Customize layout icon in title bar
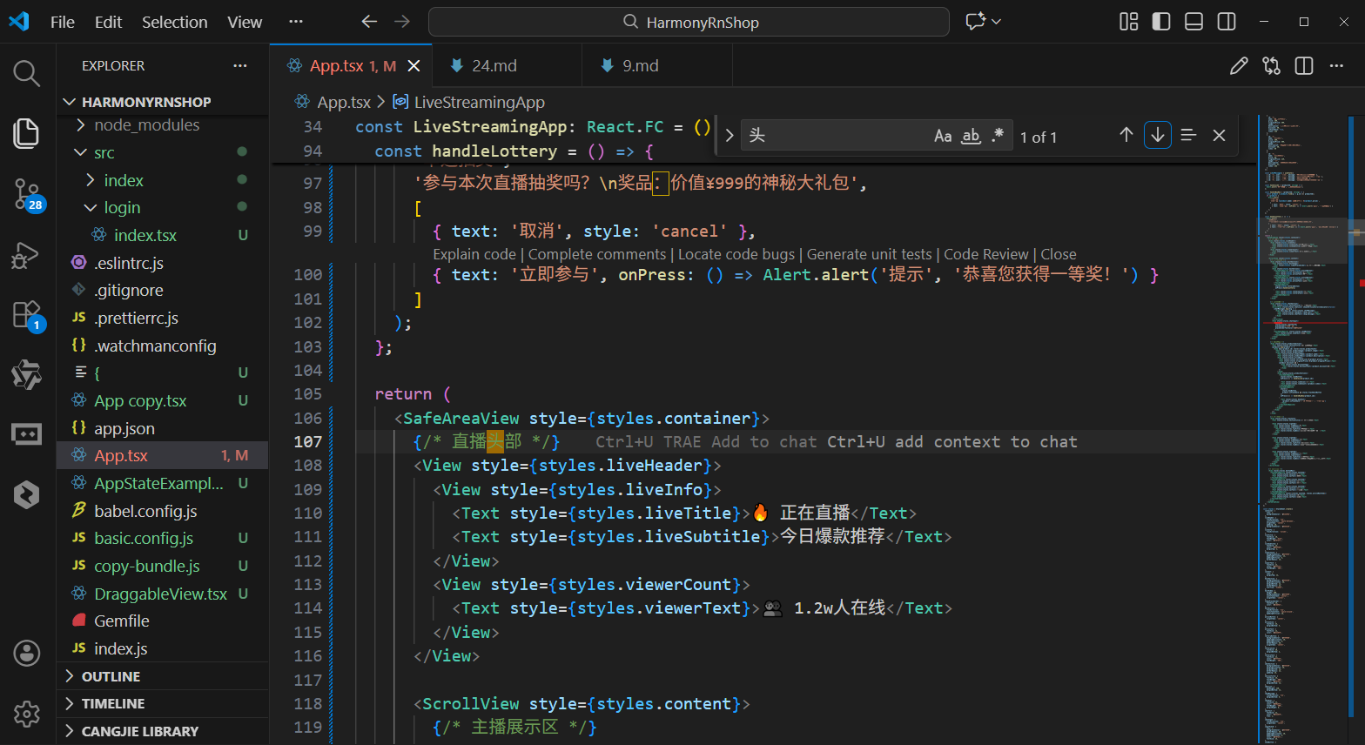The height and width of the screenshot is (745, 1365). 1129,22
